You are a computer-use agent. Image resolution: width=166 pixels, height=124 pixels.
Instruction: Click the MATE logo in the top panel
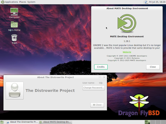click(x=3, y=2)
